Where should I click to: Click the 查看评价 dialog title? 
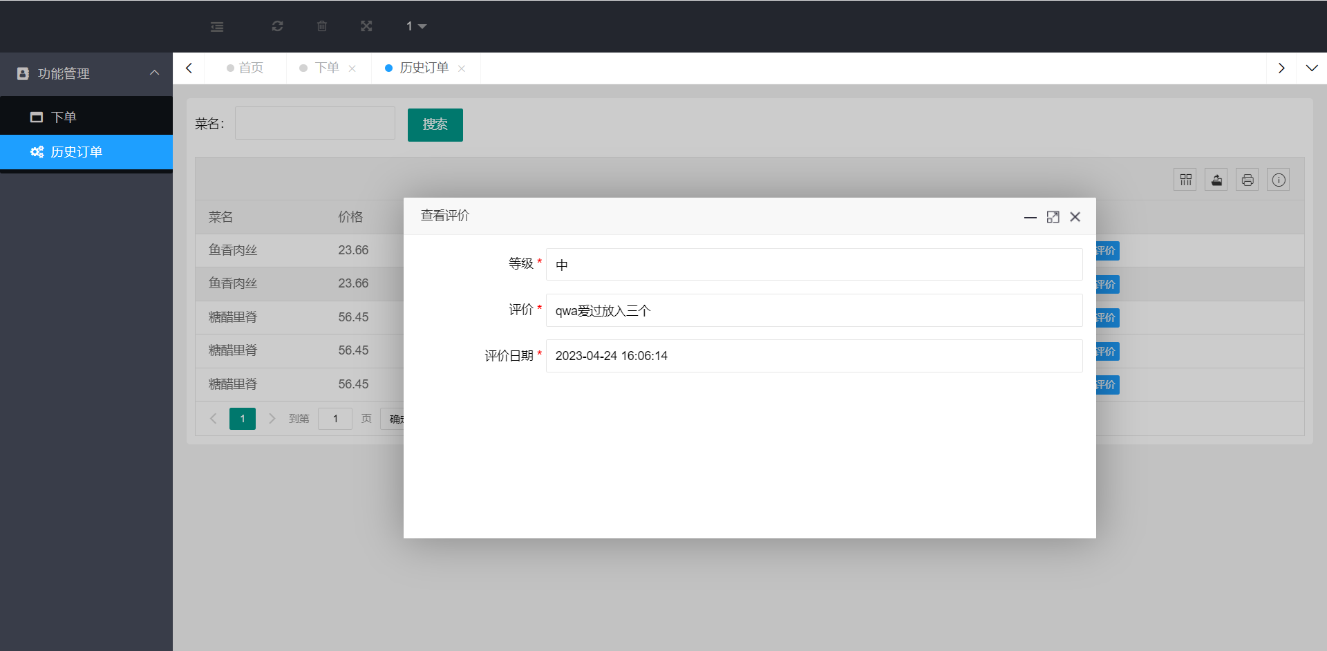(x=445, y=216)
